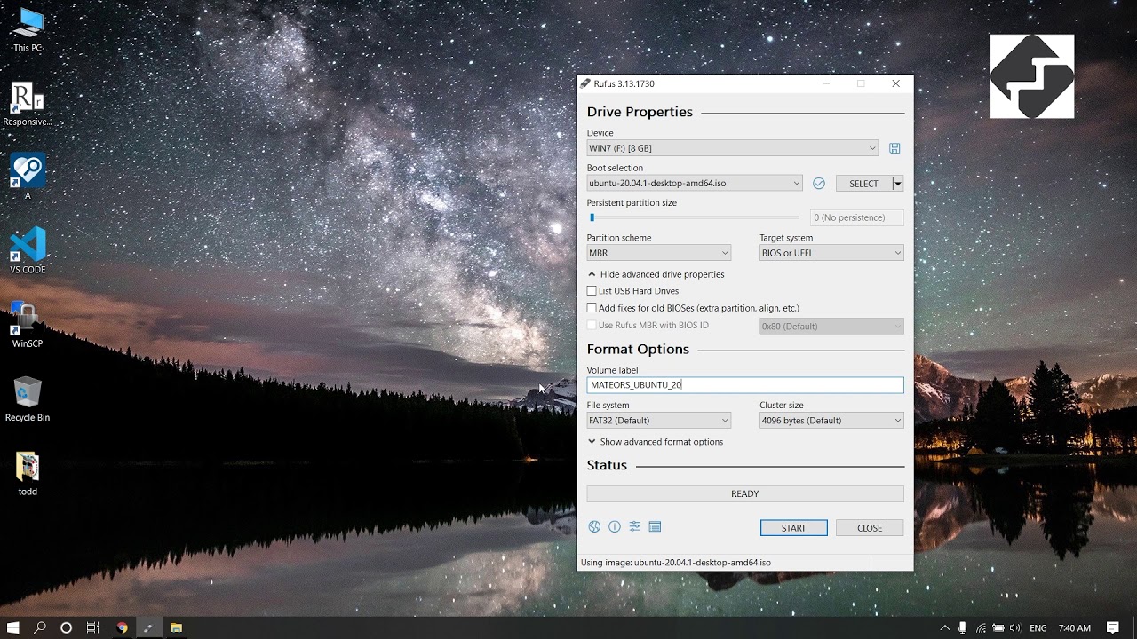Open SELECT button split arrow
Viewport: 1137px width, 639px height.
point(898,184)
